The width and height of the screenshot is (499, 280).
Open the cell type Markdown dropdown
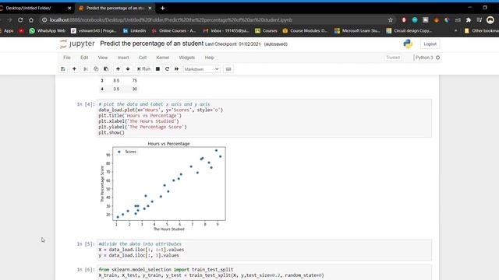click(201, 69)
